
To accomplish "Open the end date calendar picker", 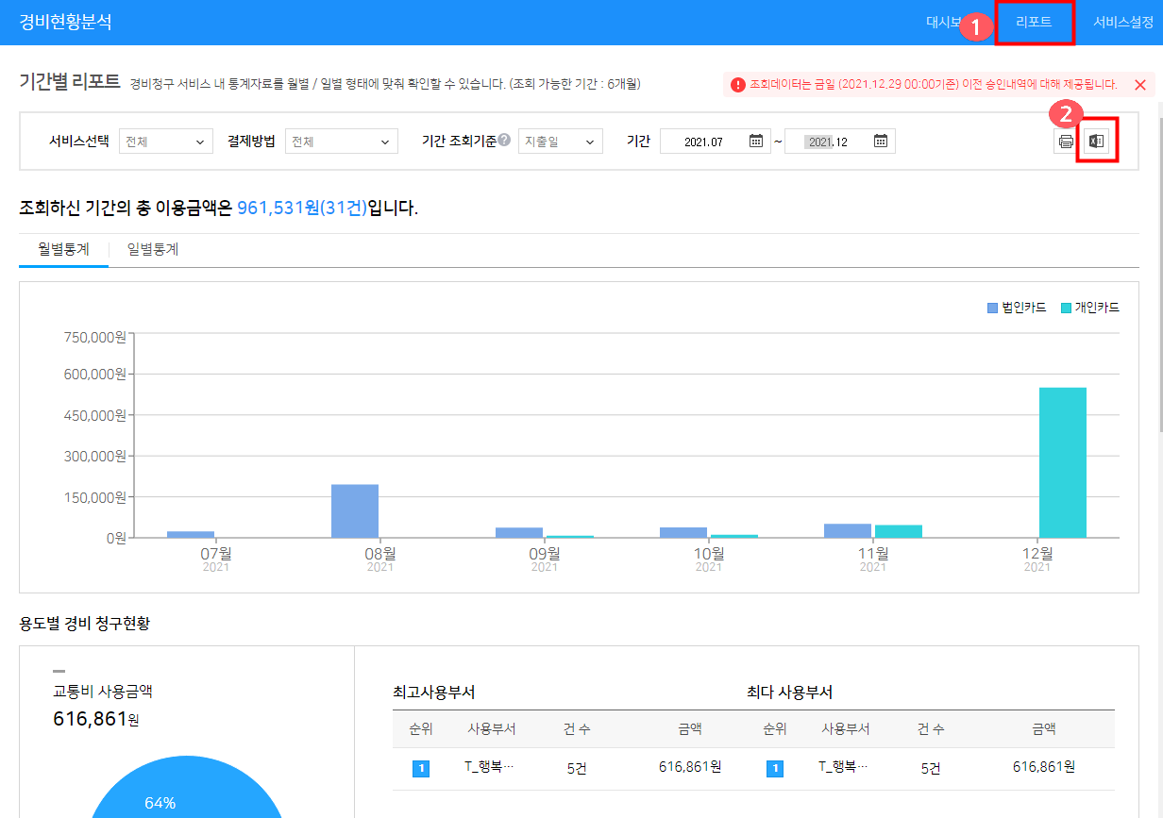I will 880,142.
